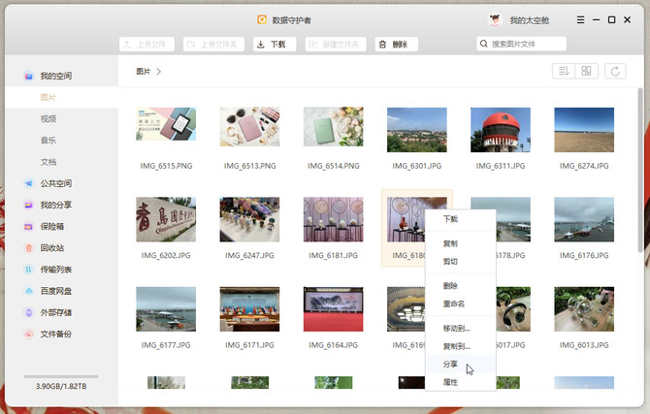Click the user avatar icon
This screenshot has width=650, height=414.
coord(495,20)
